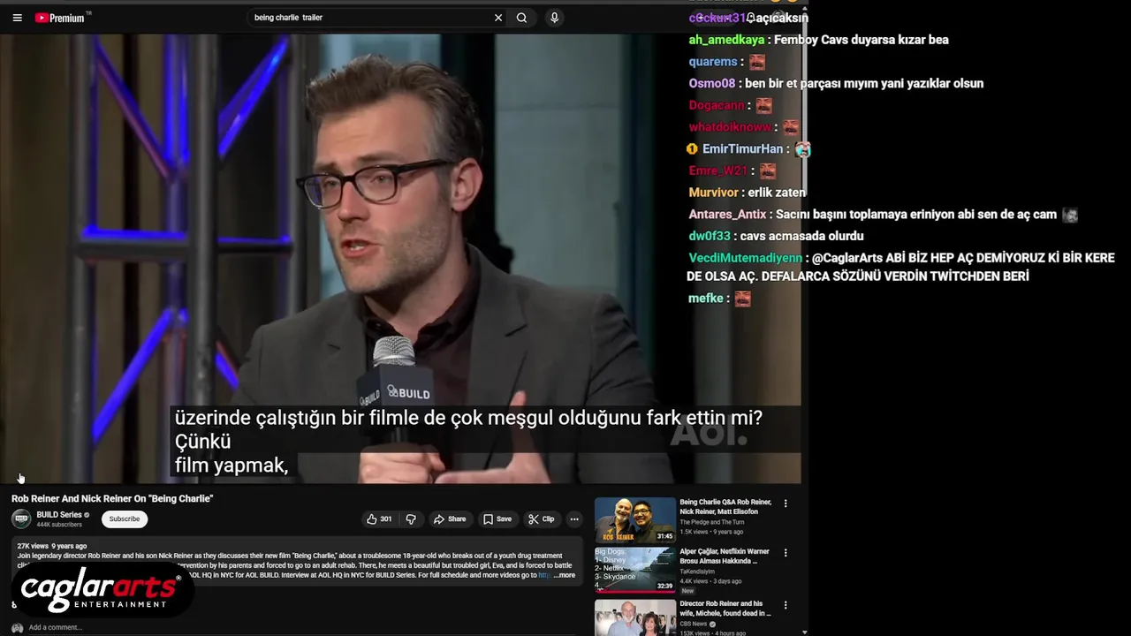
Task: Select chat user whatdoiknoww
Action: (730, 127)
